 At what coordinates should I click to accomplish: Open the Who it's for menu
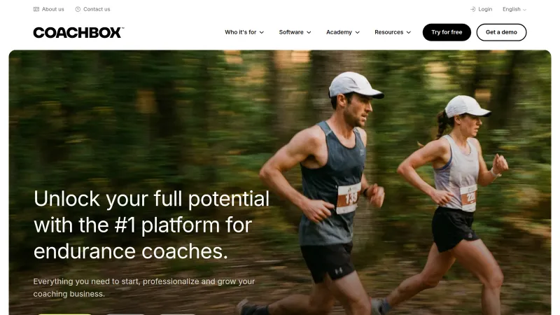click(244, 32)
